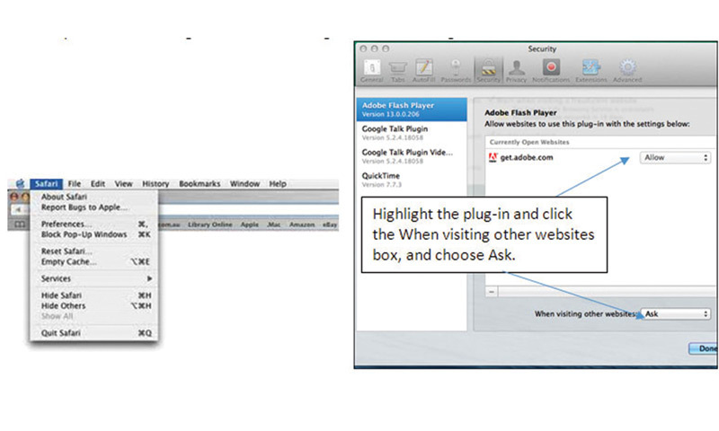Click the Apple menu logo
Image resolution: width=719 pixels, height=431 pixels.
(19, 183)
